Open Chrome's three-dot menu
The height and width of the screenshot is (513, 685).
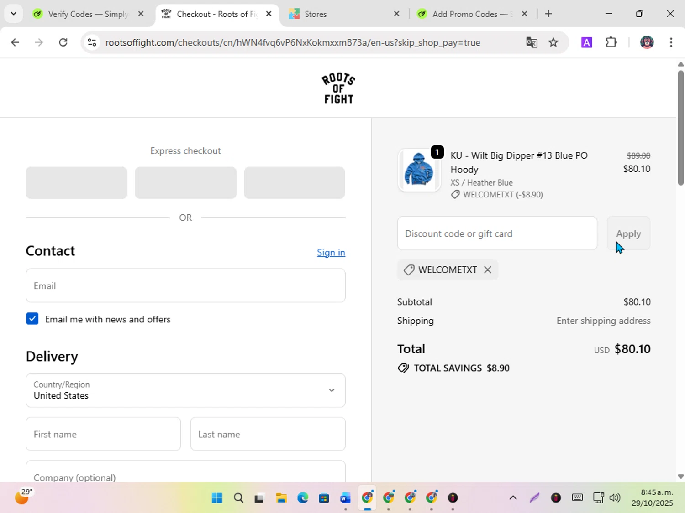click(671, 42)
